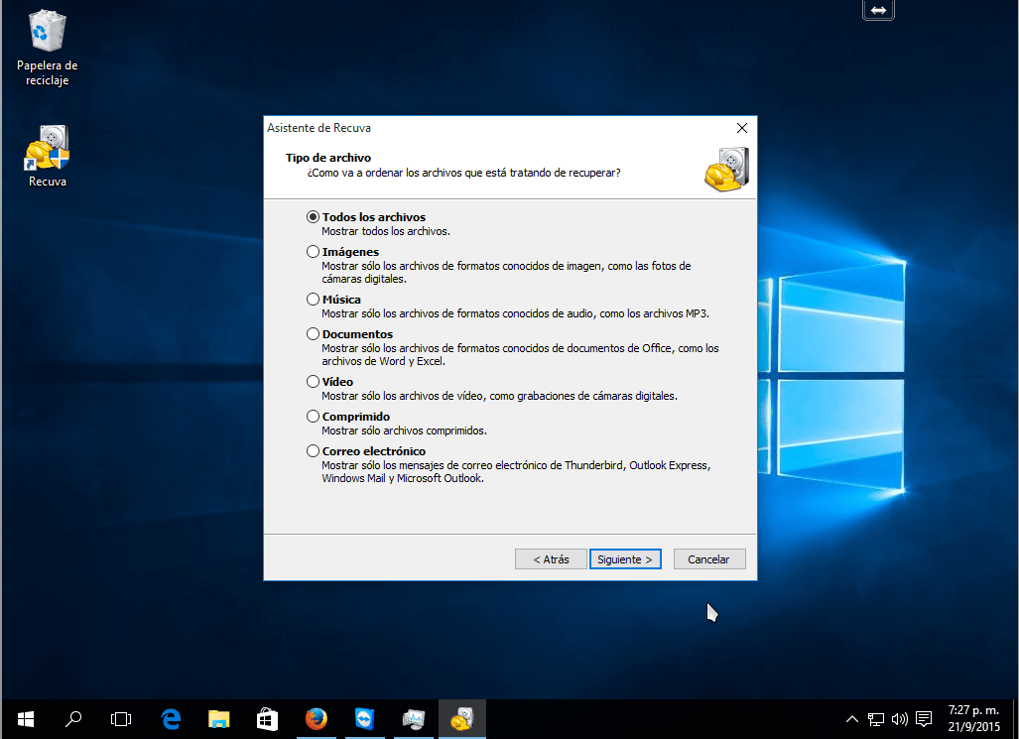Click the description mentioning "archivos MP3"
This screenshot has height=739, width=1019.
click(515, 313)
